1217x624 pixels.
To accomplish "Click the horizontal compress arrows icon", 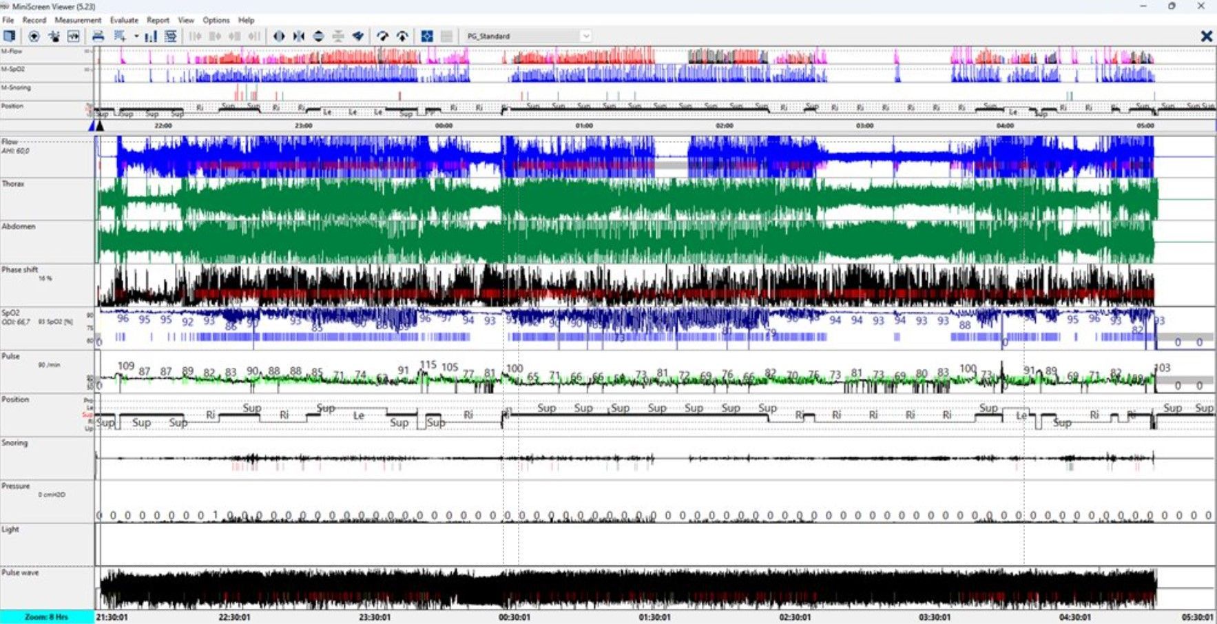I will coord(298,36).
